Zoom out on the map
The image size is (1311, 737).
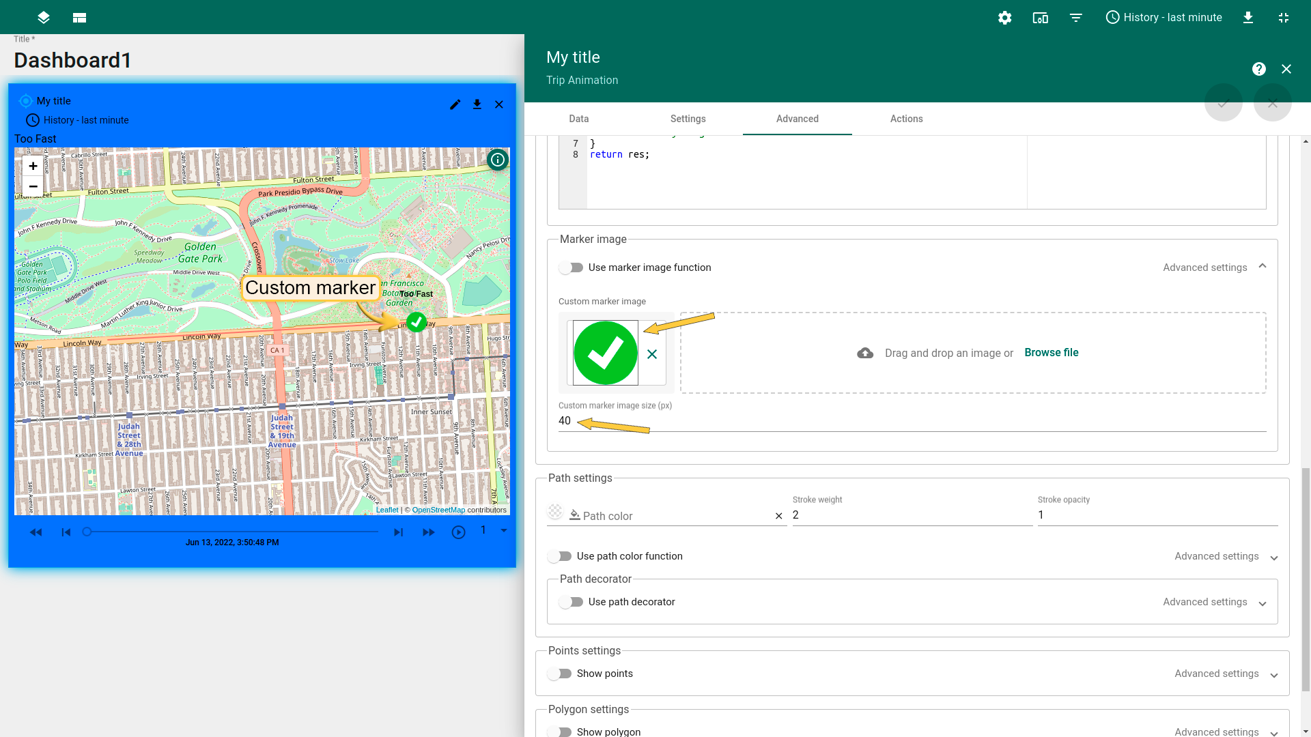coord(33,186)
